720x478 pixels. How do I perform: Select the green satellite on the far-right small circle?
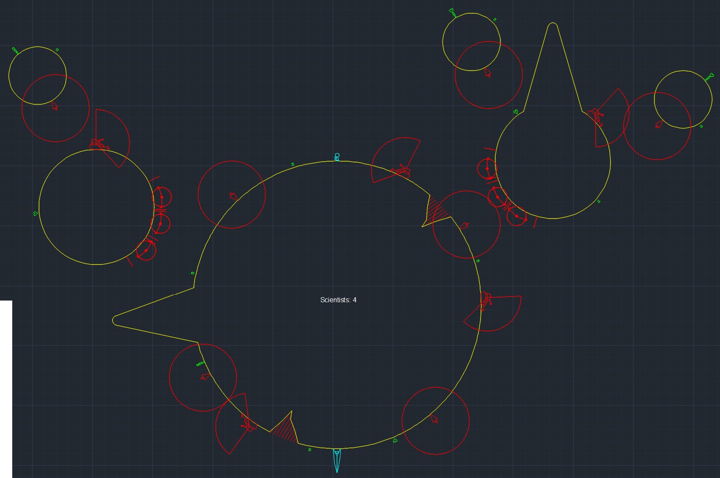coord(709,77)
